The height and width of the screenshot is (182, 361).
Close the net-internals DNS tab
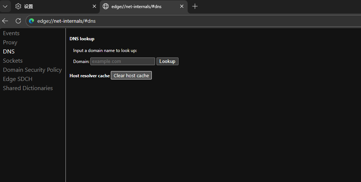pos(182,6)
